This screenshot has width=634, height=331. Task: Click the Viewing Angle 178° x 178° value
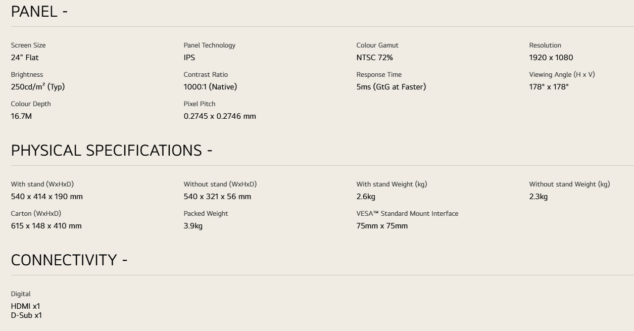549,87
